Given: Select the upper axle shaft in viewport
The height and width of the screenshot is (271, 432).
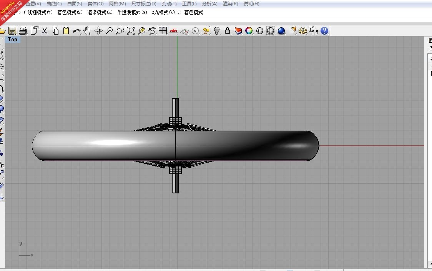Looking at the screenshot, I should pyautogui.click(x=175, y=108).
